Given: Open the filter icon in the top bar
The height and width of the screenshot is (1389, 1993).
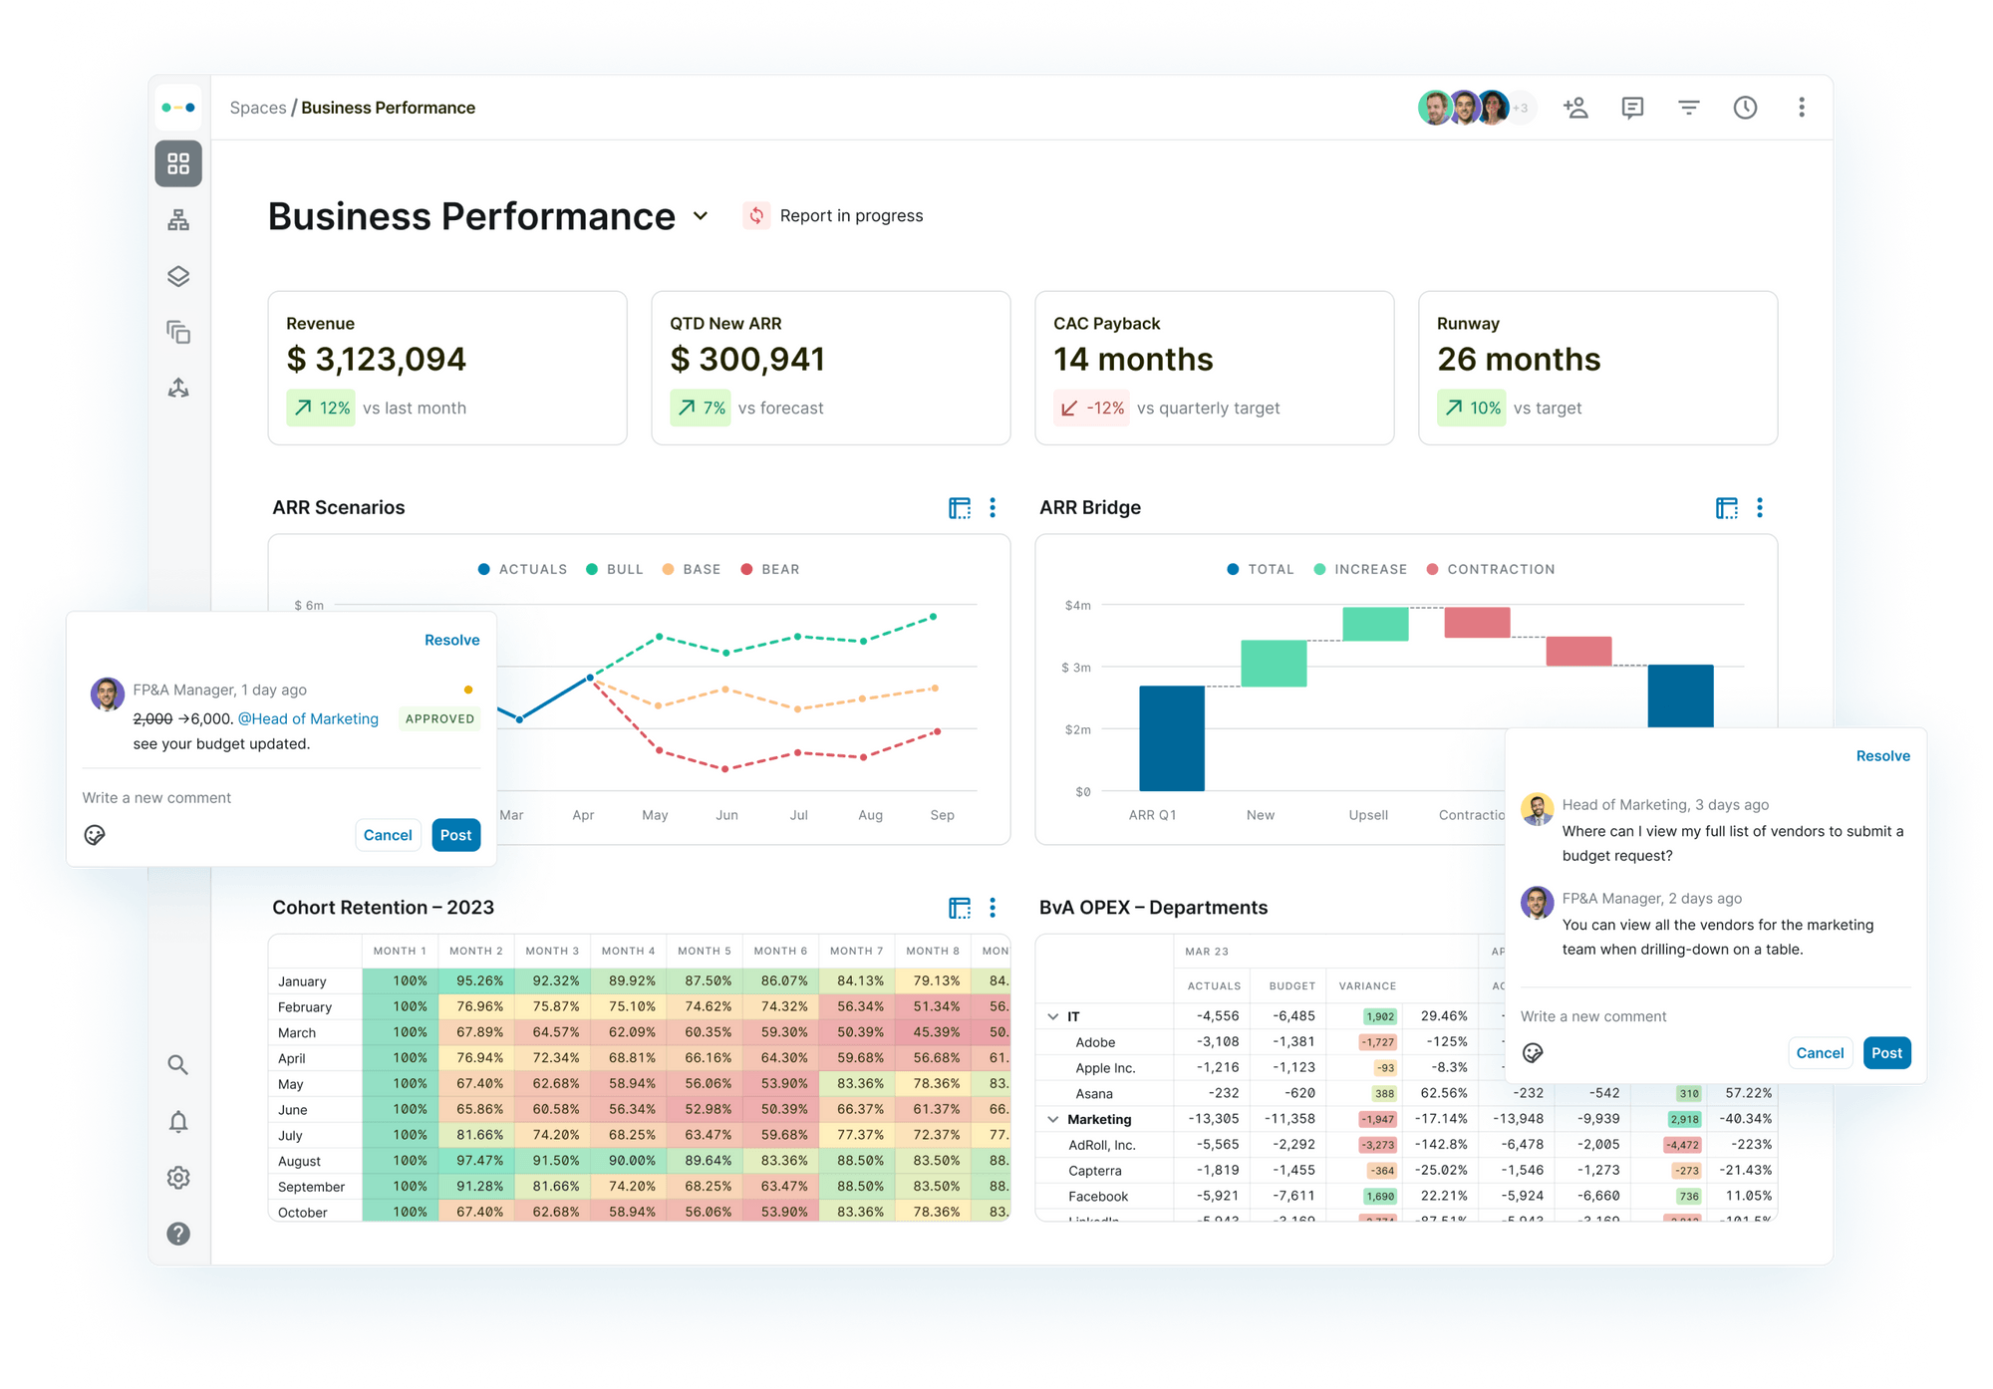Looking at the screenshot, I should [1688, 107].
